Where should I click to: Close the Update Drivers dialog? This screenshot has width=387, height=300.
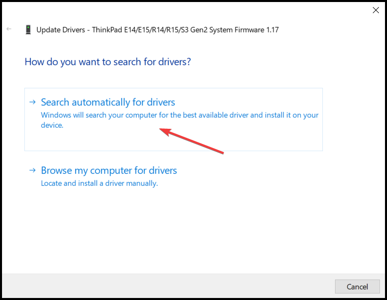pyautogui.click(x=375, y=10)
